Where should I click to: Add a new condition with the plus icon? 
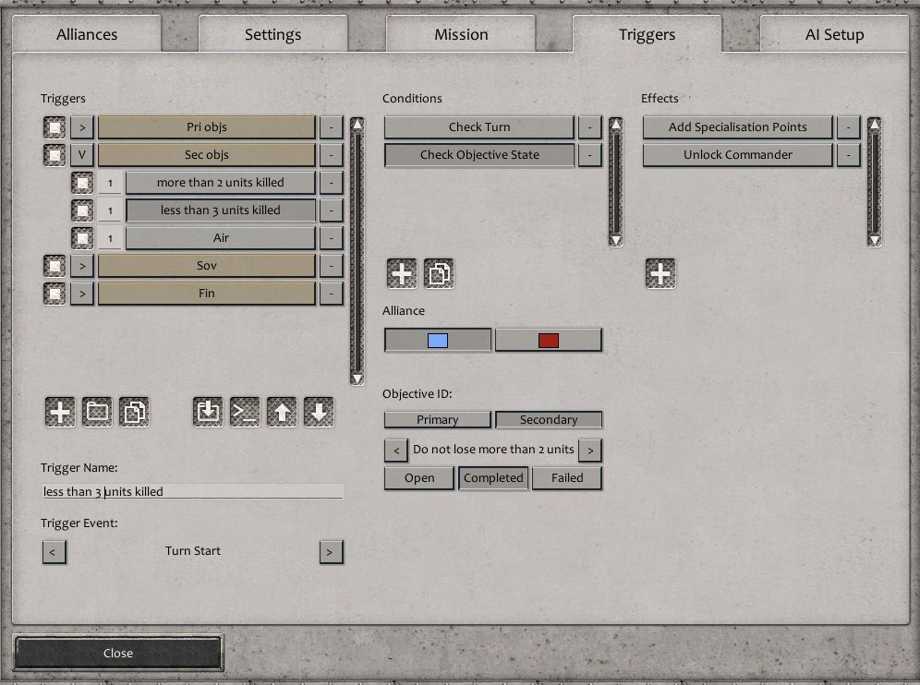click(x=402, y=273)
